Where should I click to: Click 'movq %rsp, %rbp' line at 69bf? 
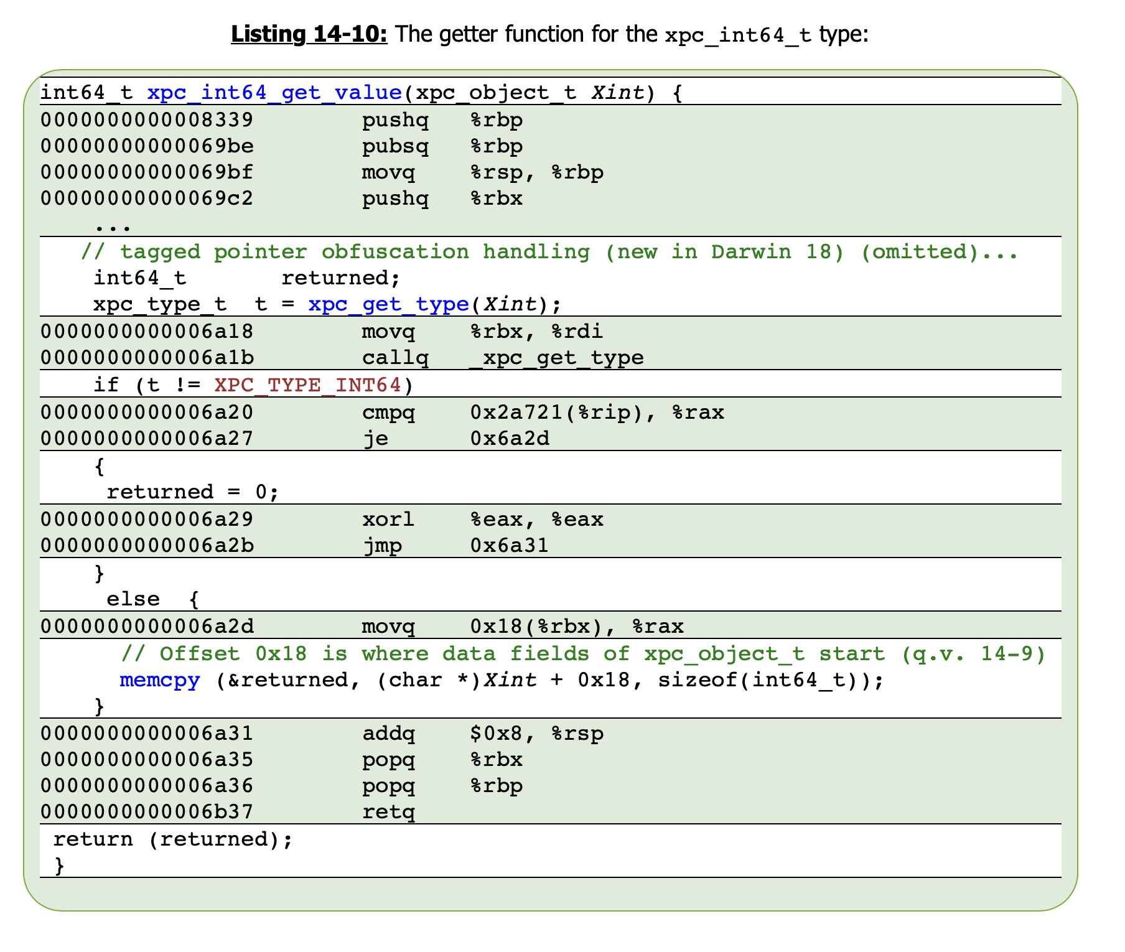[x=483, y=172]
